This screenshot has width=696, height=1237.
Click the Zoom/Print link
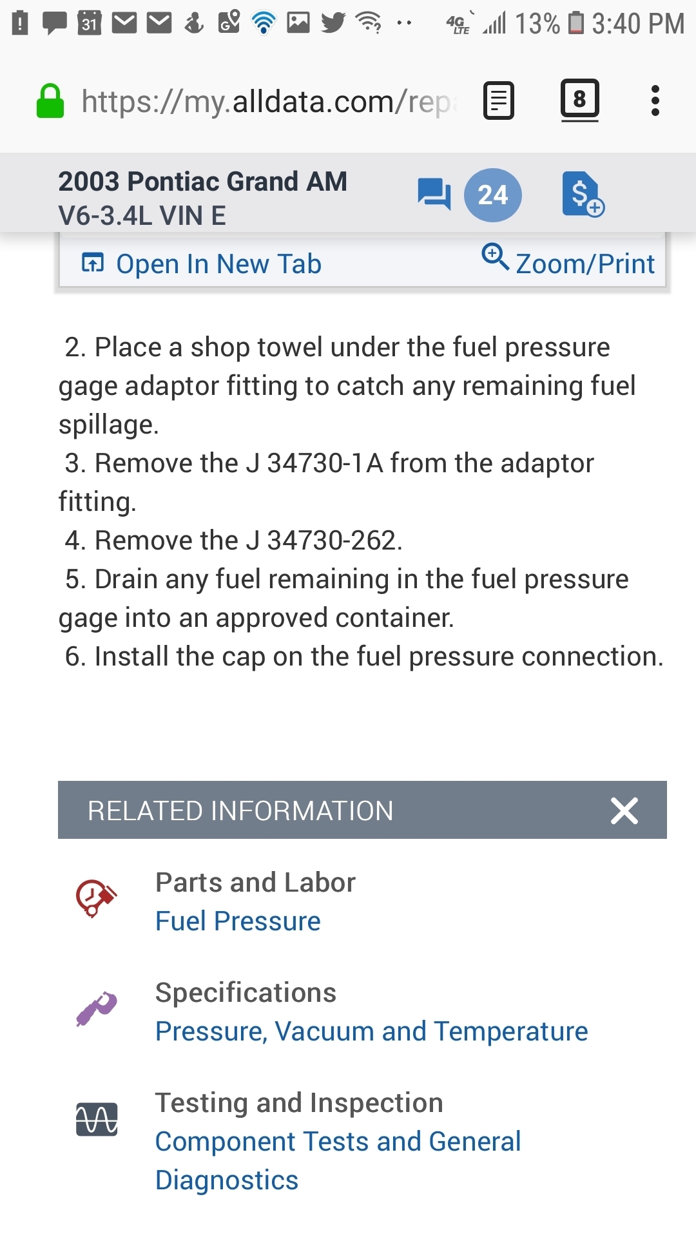coord(585,264)
